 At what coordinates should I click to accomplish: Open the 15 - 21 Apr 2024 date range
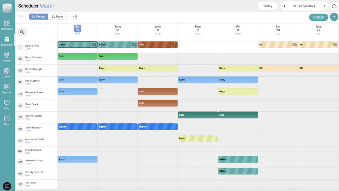point(304,6)
